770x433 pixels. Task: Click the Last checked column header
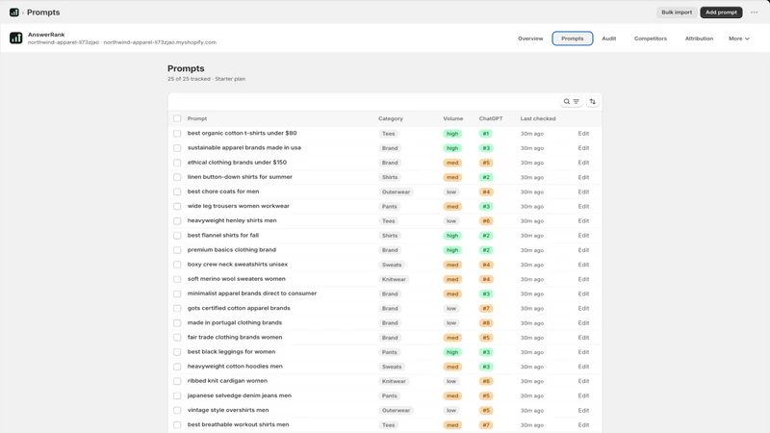tap(538, 118)
